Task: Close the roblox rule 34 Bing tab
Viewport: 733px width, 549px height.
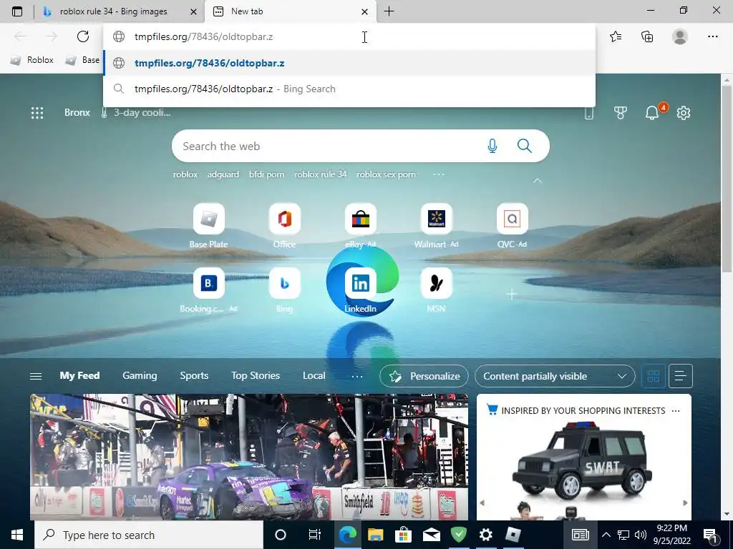Action: click(193, 11)
